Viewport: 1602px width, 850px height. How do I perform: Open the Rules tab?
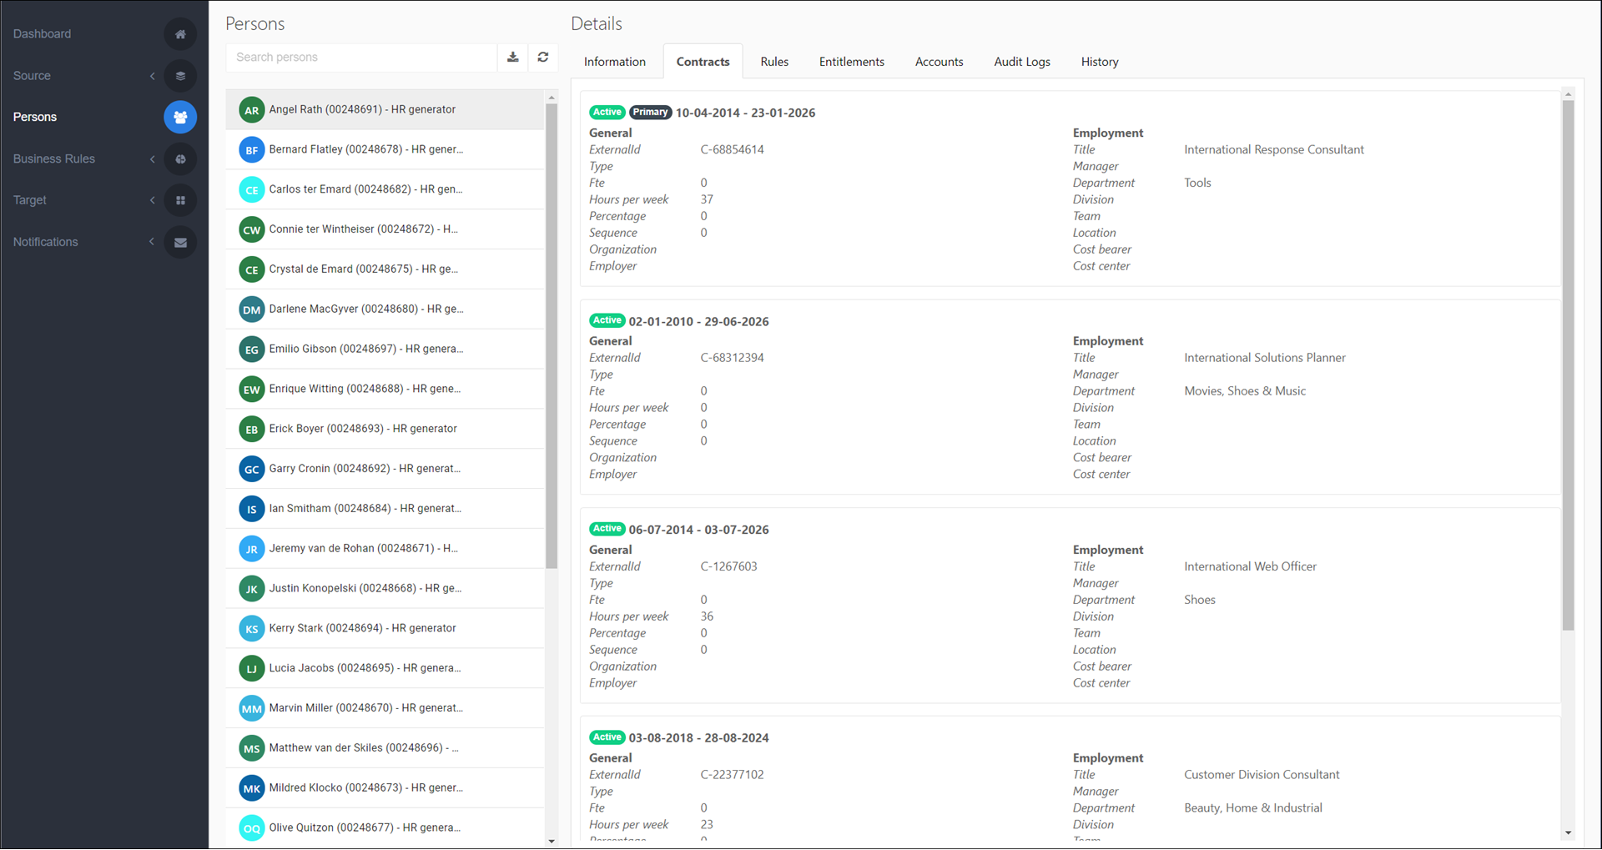pos(774,62)
